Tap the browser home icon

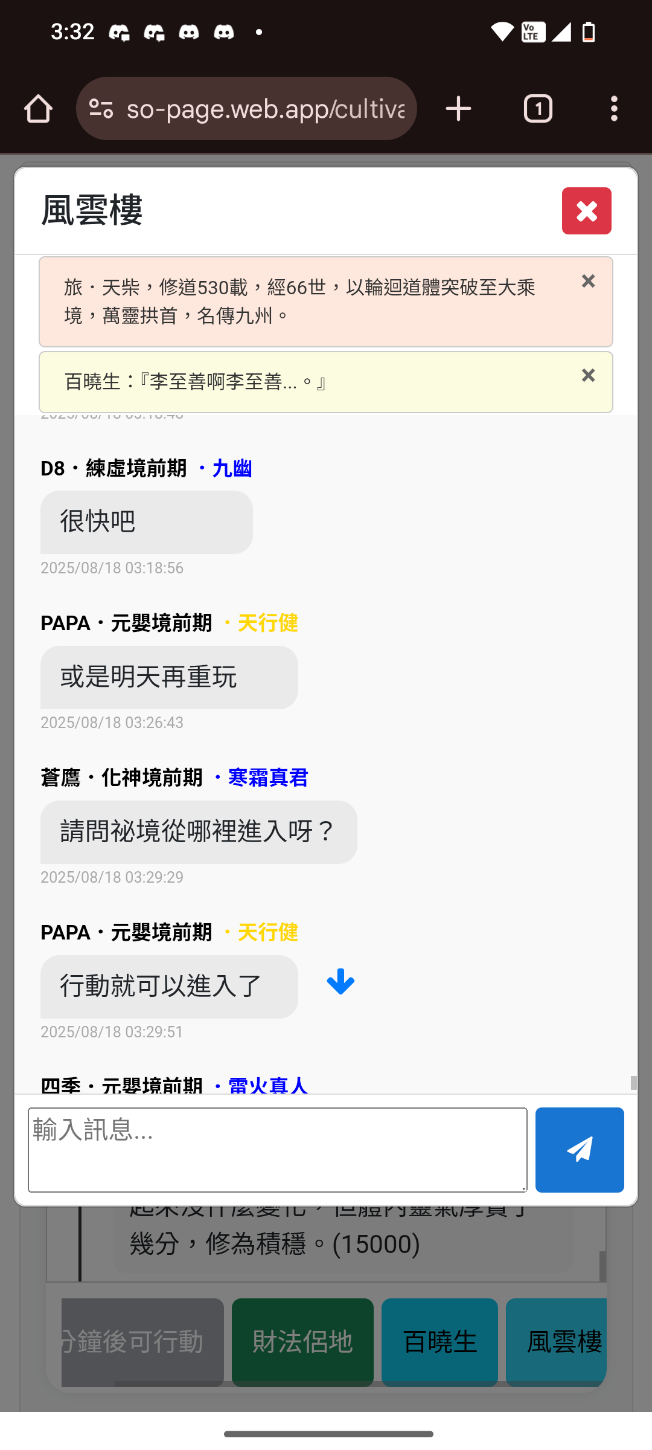click(38, 109)
